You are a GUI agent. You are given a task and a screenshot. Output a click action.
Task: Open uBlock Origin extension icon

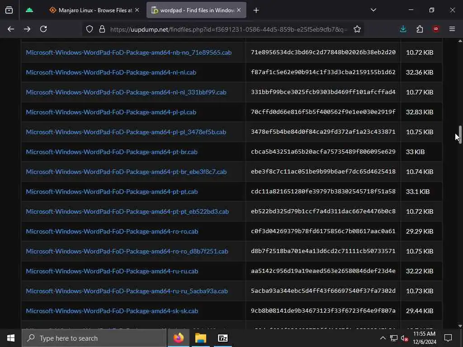[436, 29]
